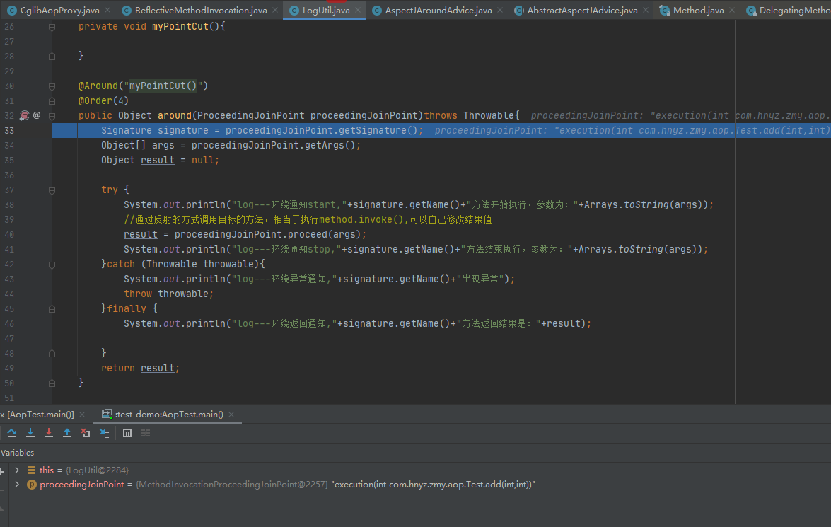831x527 pixels.
Task: Click the 'myPointCut()' string in @Around
Action: (x=163, y=86)
